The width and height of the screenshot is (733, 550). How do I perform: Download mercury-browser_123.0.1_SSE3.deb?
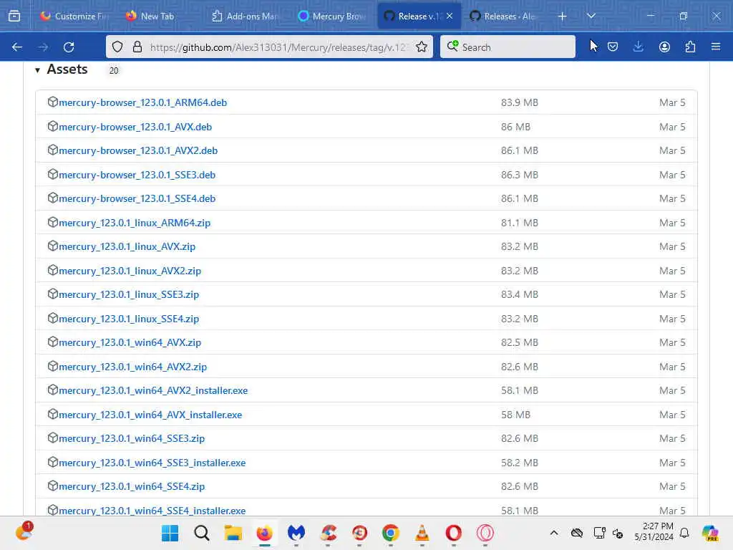tap(137, 175)
